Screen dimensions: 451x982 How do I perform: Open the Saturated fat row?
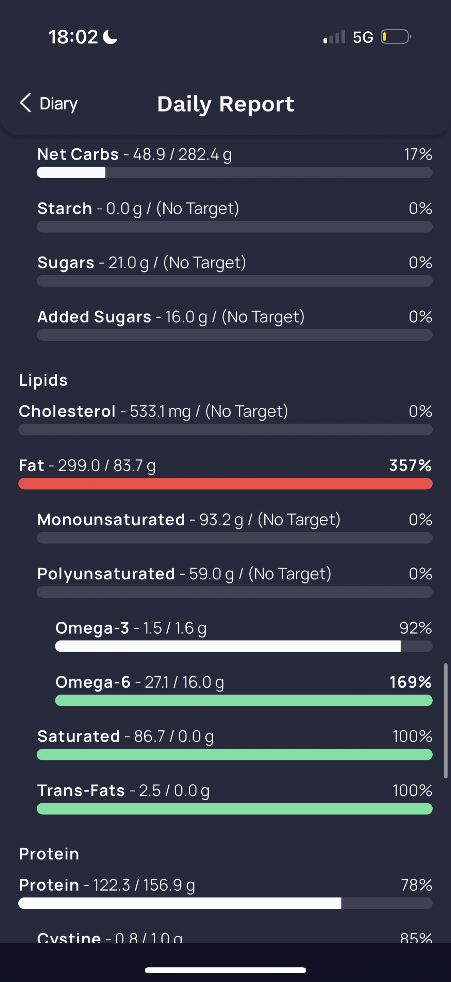[234, 744]
